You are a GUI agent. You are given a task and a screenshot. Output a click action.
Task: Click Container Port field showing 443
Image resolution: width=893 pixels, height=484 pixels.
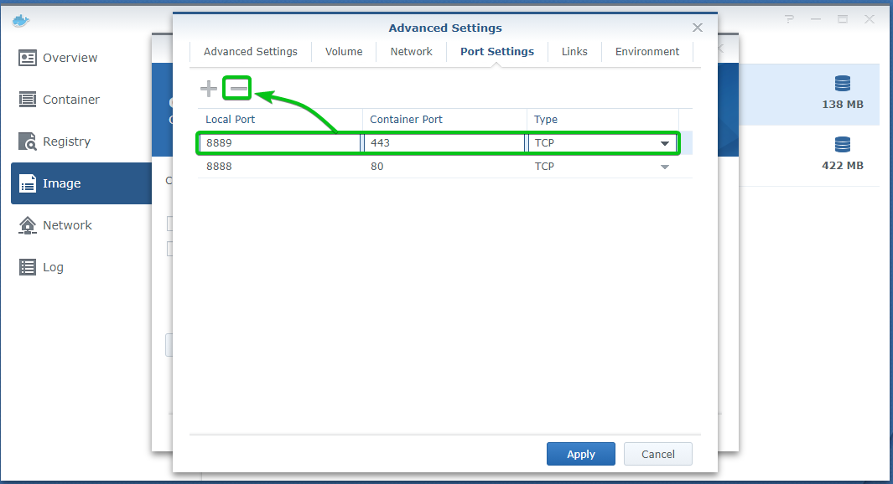click(444, 142)
